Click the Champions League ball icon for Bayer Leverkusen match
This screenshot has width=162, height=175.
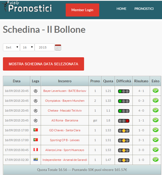pos(36,91)
